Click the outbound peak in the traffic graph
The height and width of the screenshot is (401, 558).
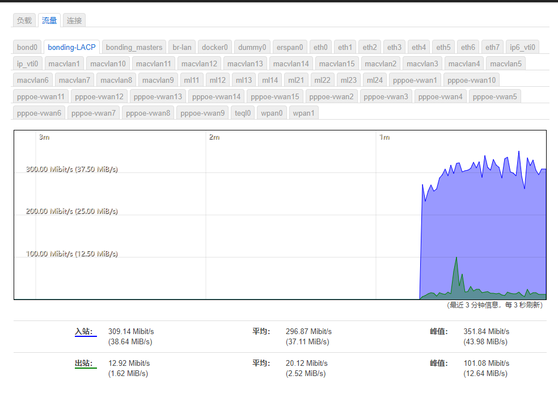point(456,258)
